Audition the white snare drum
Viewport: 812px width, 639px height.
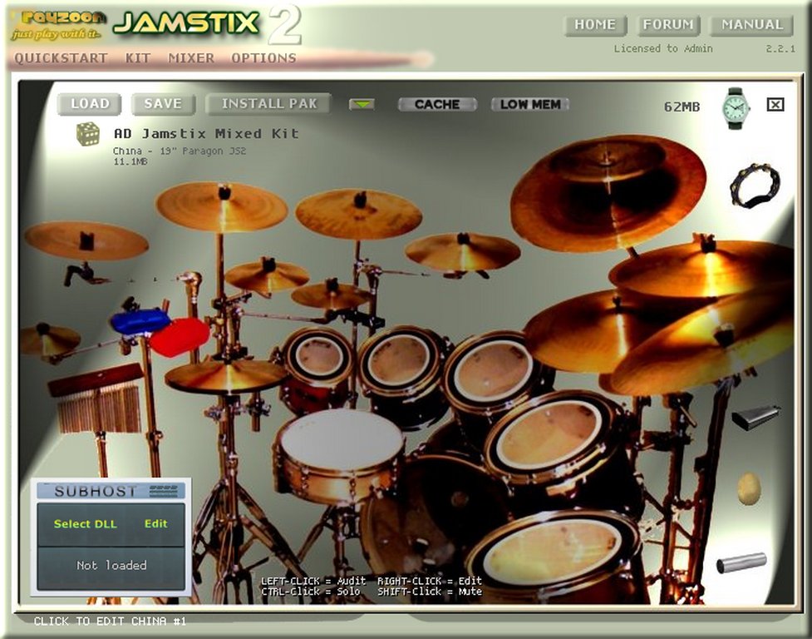(x=339, y=441)
